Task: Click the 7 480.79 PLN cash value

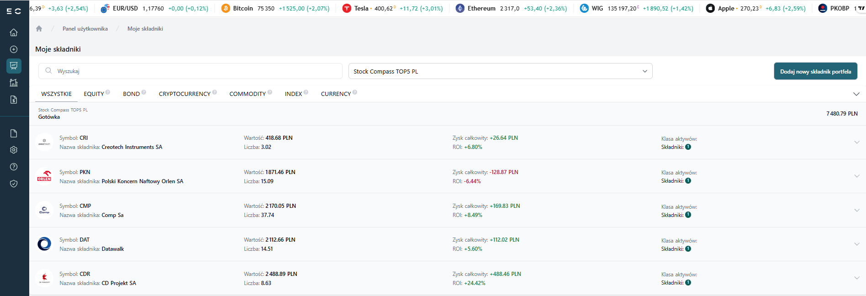Action: [x=842, y=114]
